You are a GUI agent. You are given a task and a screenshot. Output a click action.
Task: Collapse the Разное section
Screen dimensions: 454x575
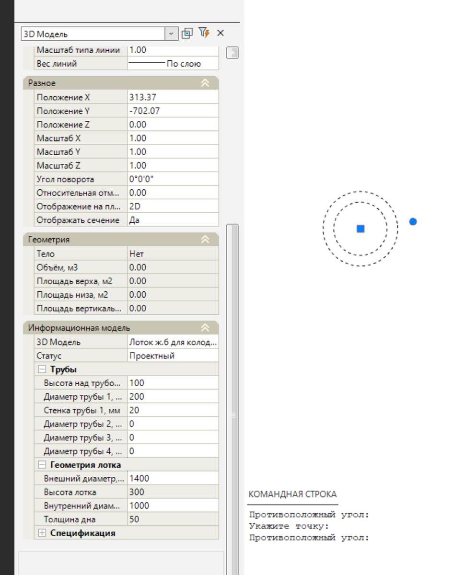tap(205, 83)
